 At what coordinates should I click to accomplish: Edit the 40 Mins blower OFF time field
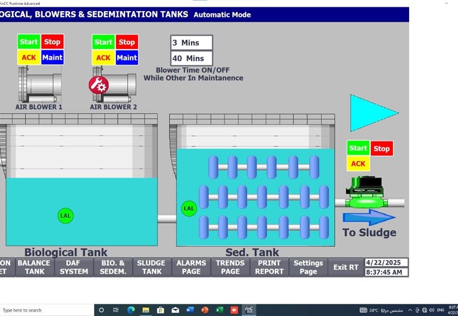(x=192, y=58)
